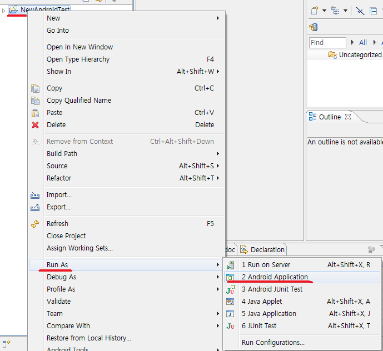Choose 3 Android JUnit Test option
Viewport: 383px width, 351px height.
point(302,289)
